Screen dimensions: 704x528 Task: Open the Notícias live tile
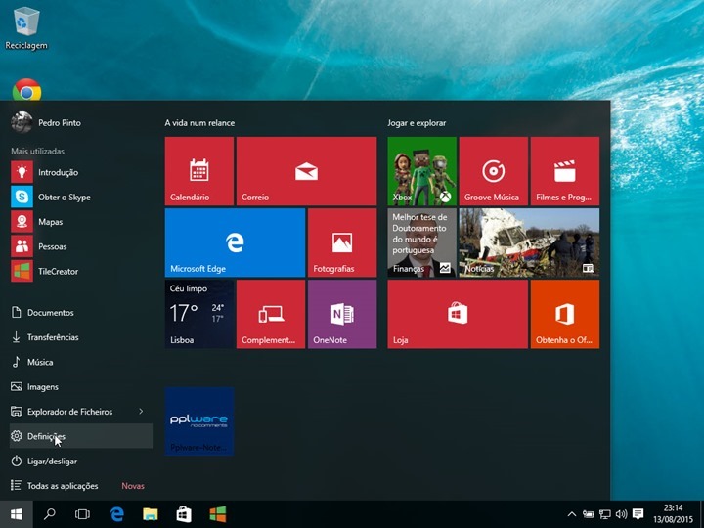pyautogui.click(x=529, y=242)
